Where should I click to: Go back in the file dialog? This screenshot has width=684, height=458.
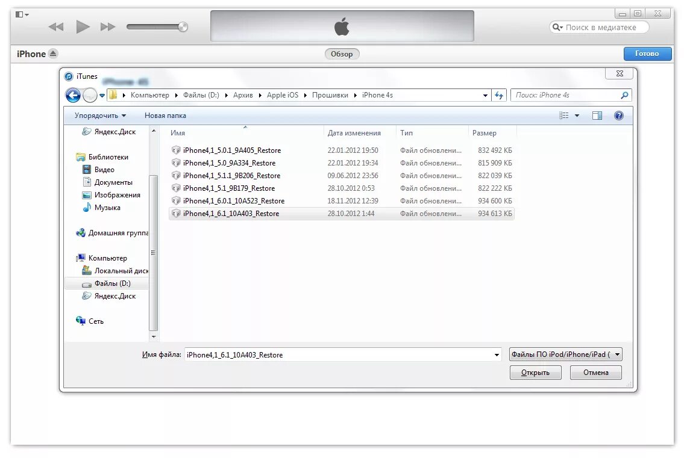73,95
